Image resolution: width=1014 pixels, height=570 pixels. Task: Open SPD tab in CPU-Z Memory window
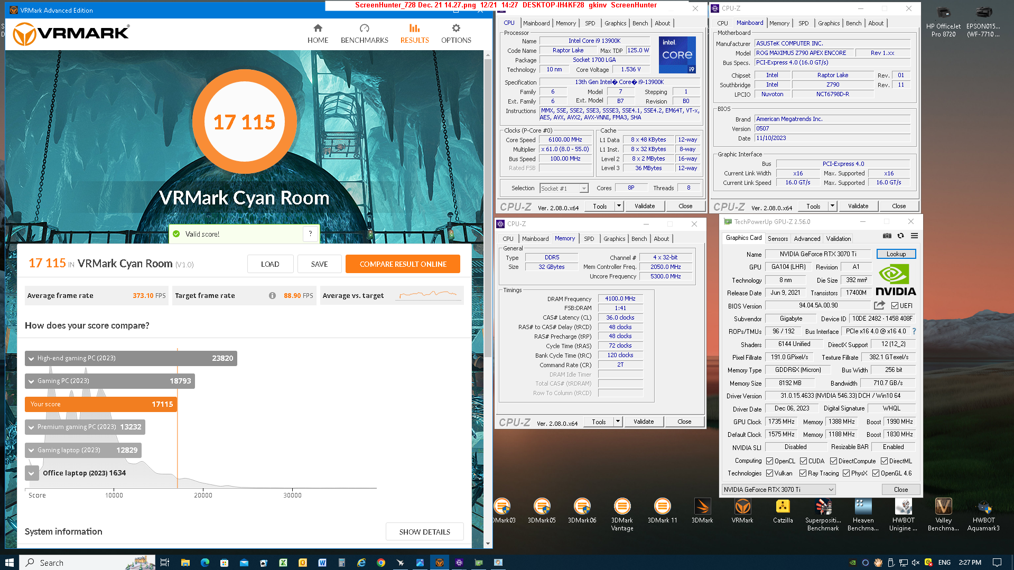589,239
